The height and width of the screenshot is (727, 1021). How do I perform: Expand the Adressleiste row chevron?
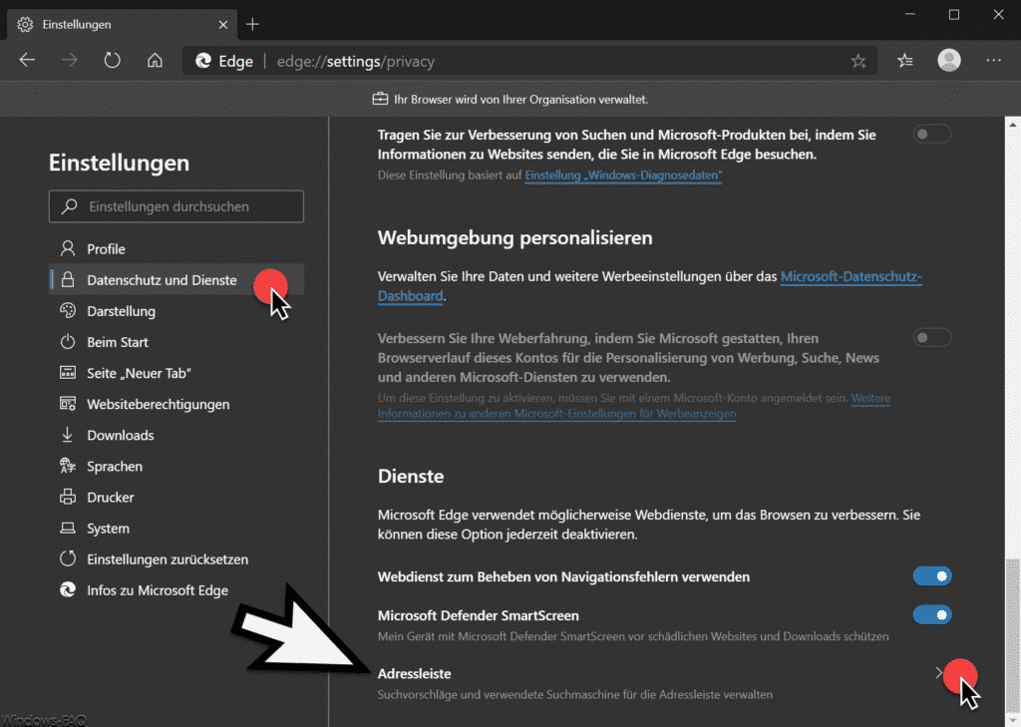point(939,673)
